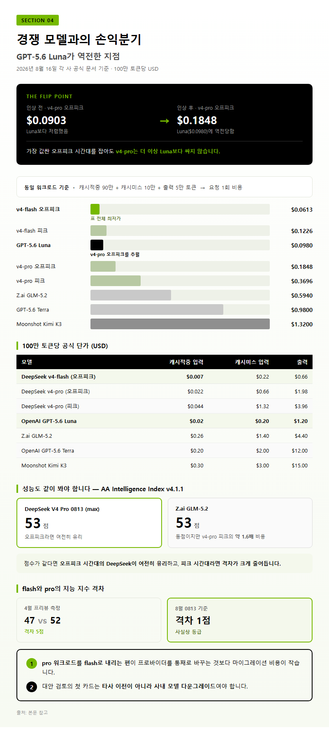Click the footer '출처: 본문 참고'
The height and width of the screenshot is (737, 329).
(32, 712)
